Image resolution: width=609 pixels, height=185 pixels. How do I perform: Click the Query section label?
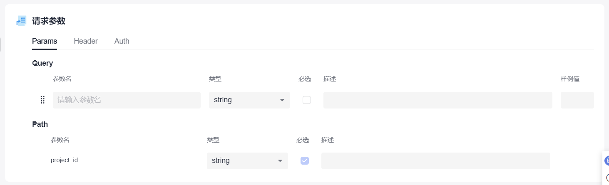point(42,63)
